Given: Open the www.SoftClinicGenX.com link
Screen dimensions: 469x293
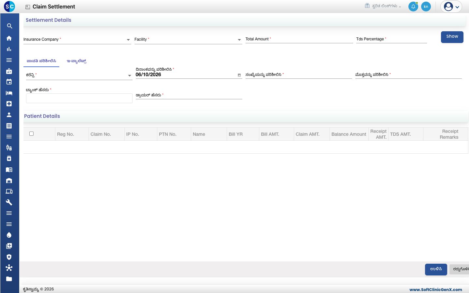Looking at the screenshot, I should (436, 289).
